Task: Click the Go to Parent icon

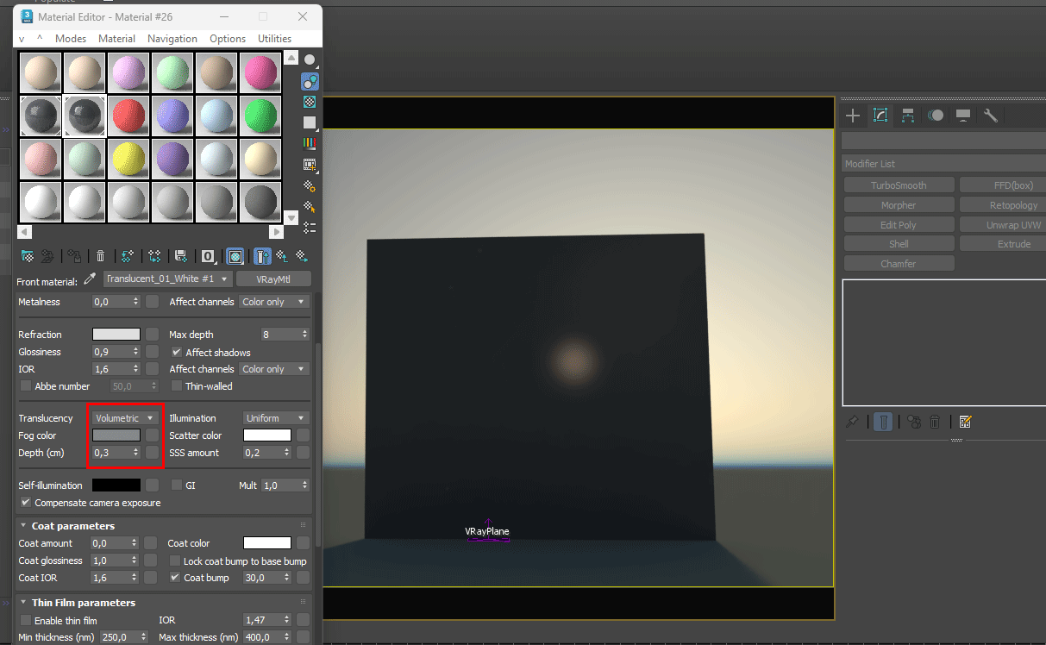Action: click(x=282, y=256)
